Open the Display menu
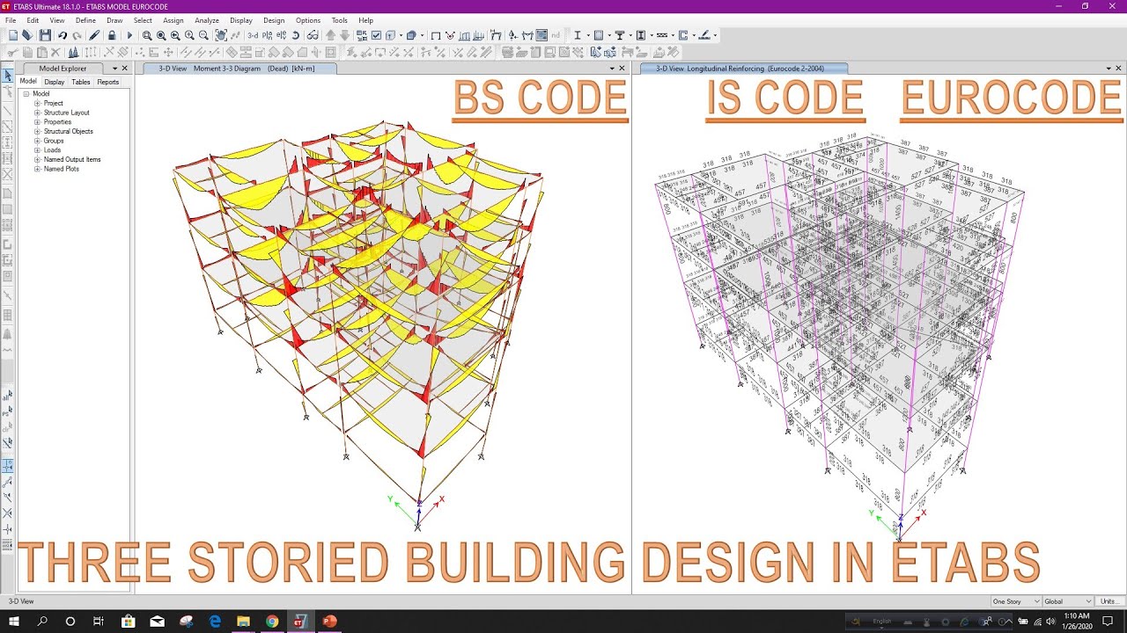The width and height of the screenshot is (1127, 633). (x=241, y=20)
